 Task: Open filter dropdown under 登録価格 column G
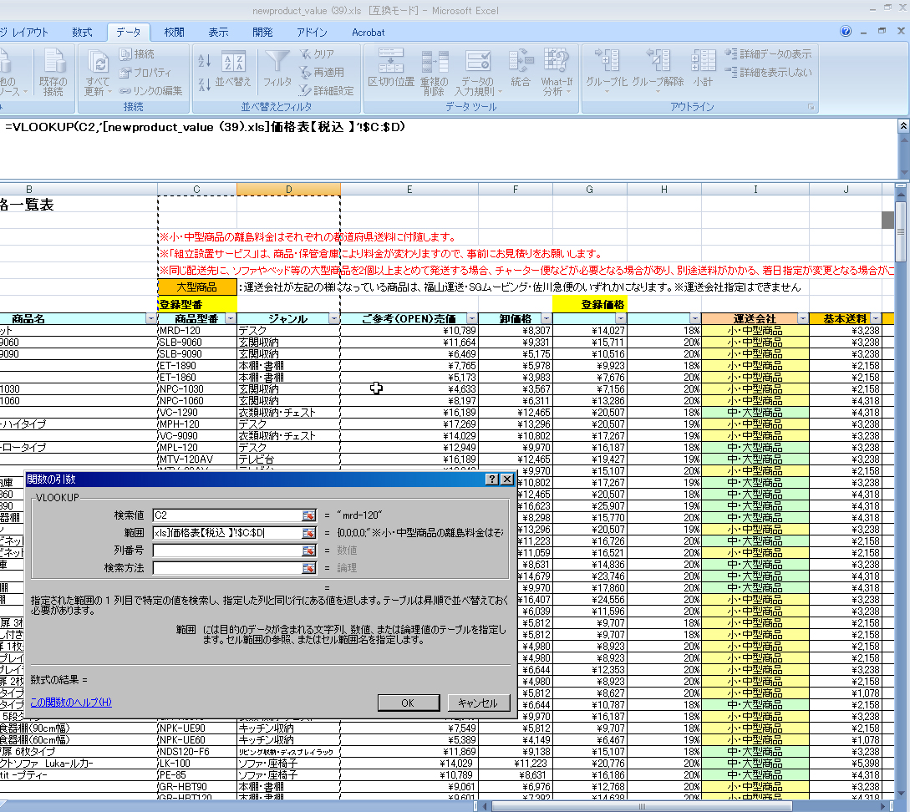[621, 319]
